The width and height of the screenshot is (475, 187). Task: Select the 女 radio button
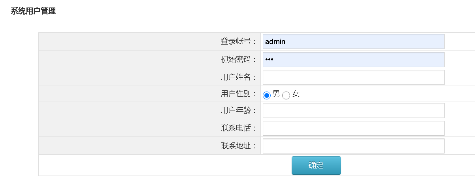coord(286,95)
